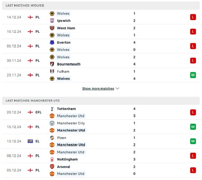Open the red L badge for Ipswich match
This screenshot has height=180, width=202.
(193, 17)
